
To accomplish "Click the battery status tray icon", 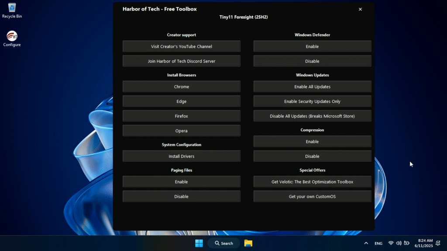I will [406, 243].
